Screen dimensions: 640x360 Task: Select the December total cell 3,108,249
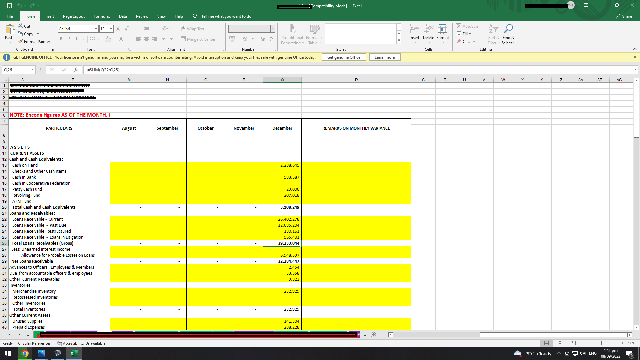282,207
